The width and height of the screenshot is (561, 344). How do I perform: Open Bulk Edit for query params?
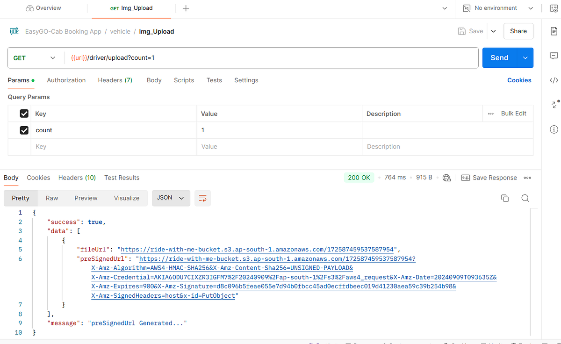pyautogui.click(x=513, y=113)
